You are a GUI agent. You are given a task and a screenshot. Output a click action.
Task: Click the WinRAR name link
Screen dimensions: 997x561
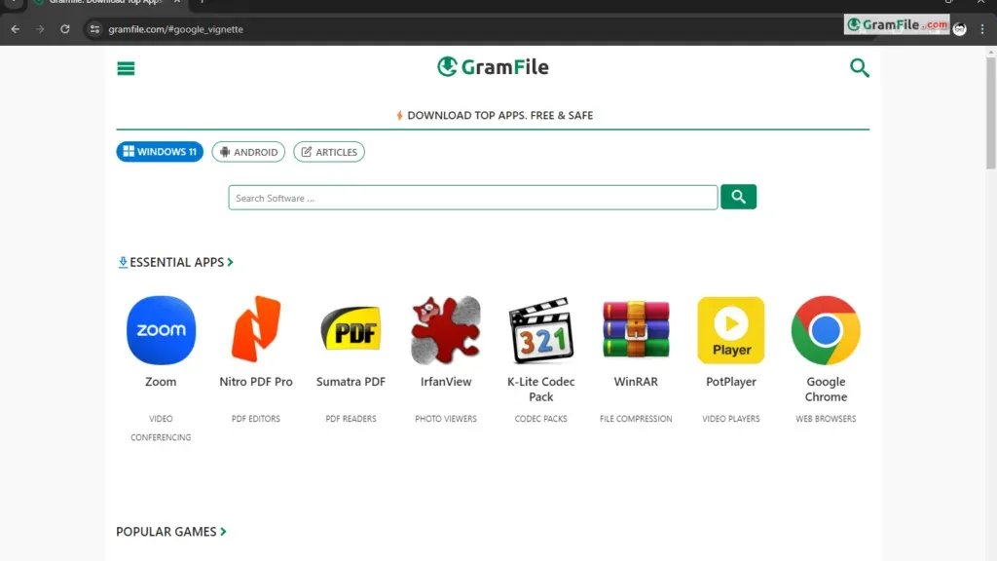tap(636, 382)
